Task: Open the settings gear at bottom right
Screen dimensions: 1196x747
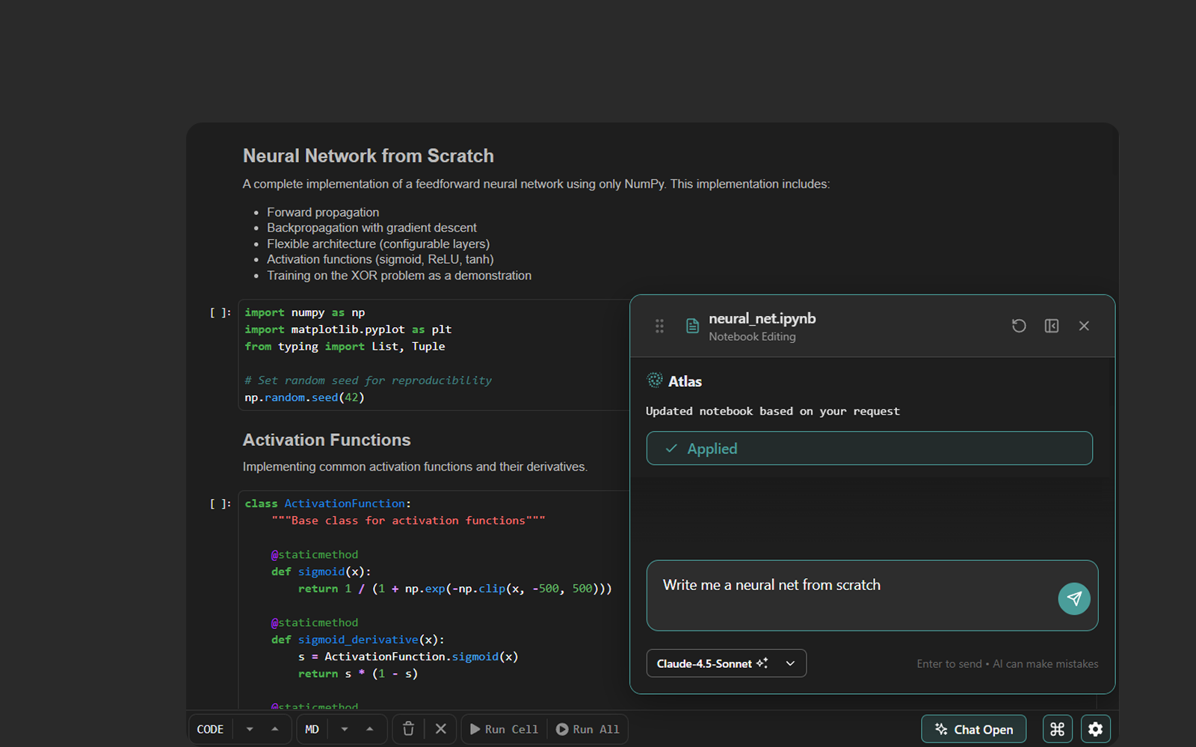Action: pyautogui.click(x=1095, y=728)
